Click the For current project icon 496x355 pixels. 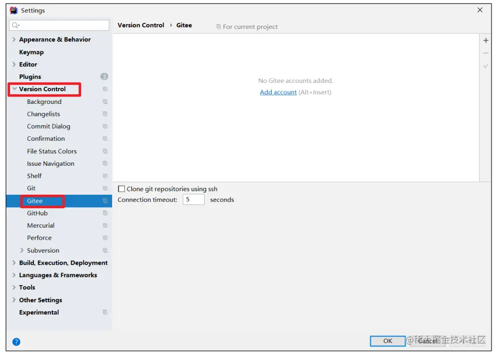(x=219, y=26)
